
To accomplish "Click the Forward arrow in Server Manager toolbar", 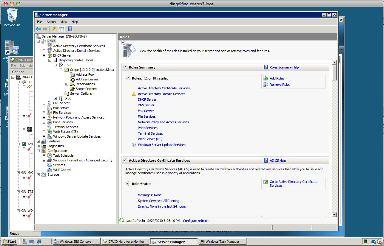I will click(45, 29).
